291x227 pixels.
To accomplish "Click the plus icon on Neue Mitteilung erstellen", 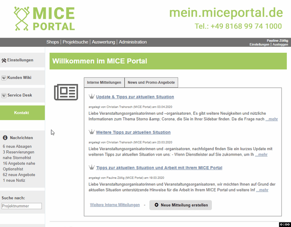I will (x=156, y=205).
